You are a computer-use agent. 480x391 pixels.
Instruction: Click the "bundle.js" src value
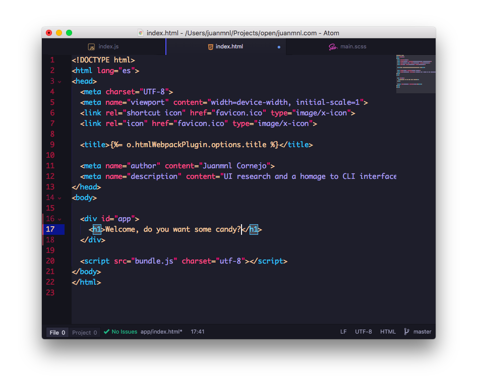[154, 261]
